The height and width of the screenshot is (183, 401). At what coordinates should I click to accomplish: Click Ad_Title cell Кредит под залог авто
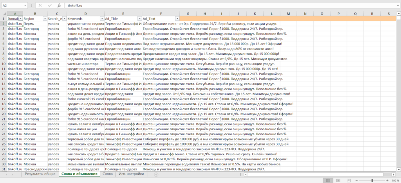pos(123,49)
